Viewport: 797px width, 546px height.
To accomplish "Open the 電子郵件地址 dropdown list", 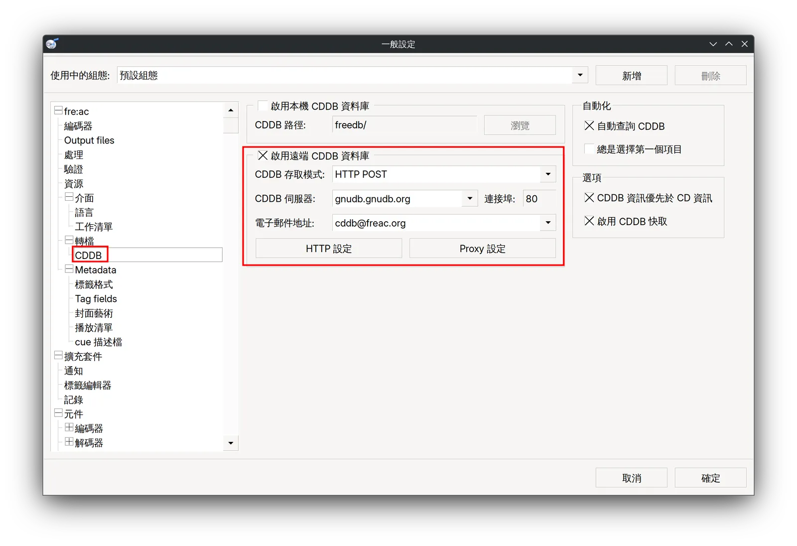I will [548, 223].
